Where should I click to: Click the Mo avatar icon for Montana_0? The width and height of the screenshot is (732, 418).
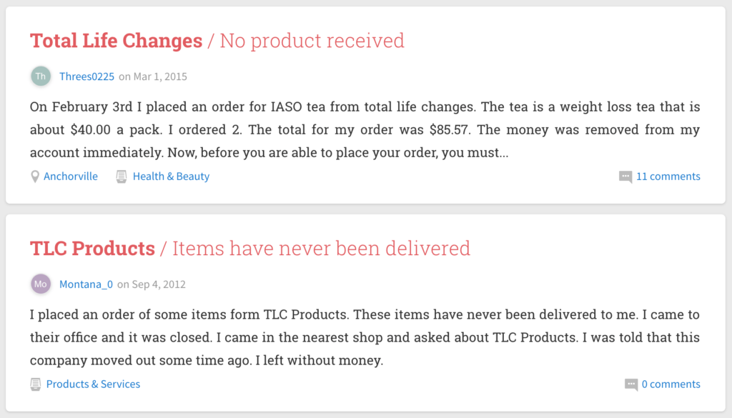[41, 284]
